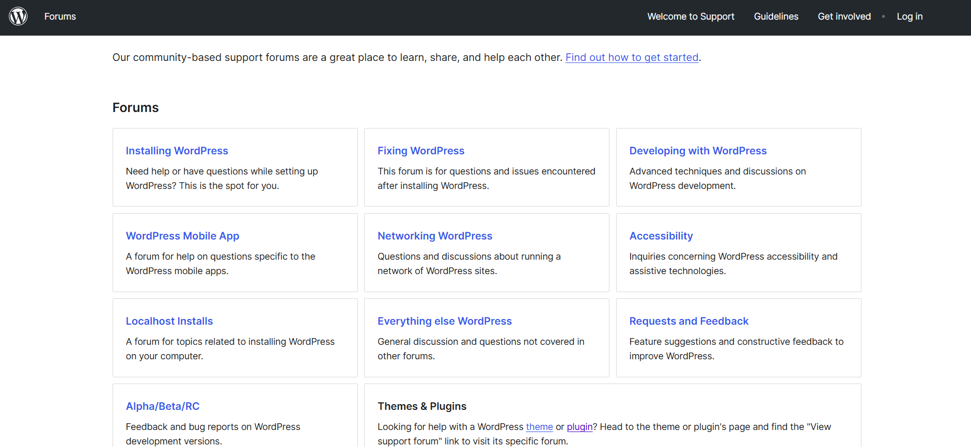Click text 'Advanced techniques and discussions on'
Image resolution: width=971 pixels, height=447 pixels.
tap(717, 171)
